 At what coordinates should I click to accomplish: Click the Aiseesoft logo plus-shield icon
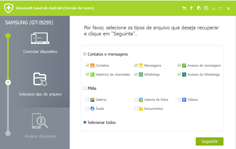click(9, 8)
